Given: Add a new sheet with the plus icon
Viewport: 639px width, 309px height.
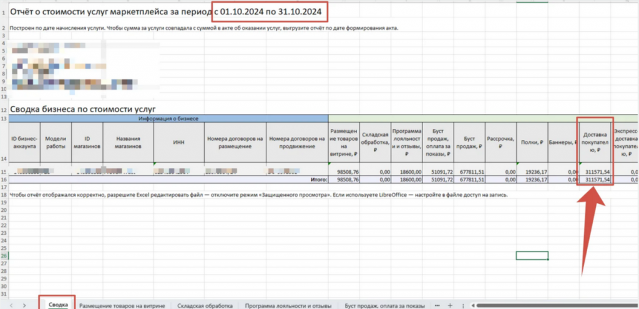Looking at the screenshot, I should point(450,305).
